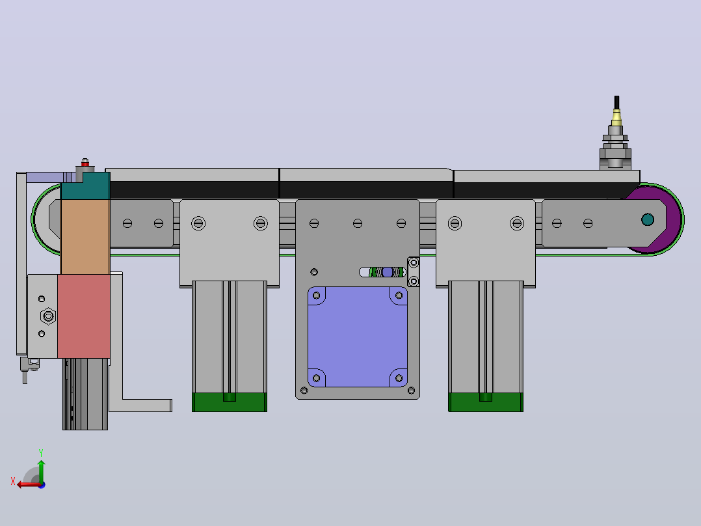Select the green base of left cylinder
The width and height of the screenshot is (701, 526).
point(230,402)
